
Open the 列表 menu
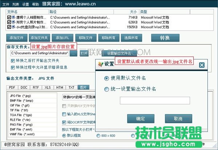click(x=16, y=4)
